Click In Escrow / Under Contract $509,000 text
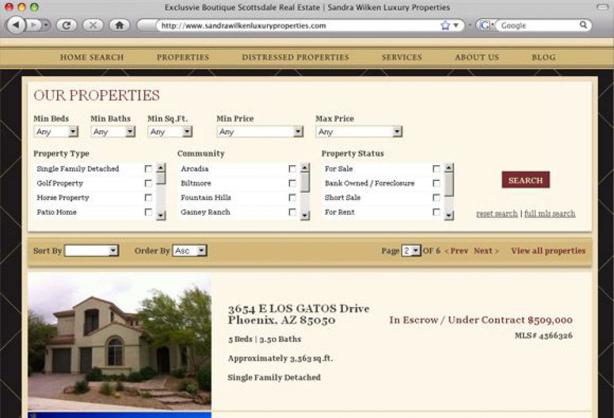 tap(481, 320)
